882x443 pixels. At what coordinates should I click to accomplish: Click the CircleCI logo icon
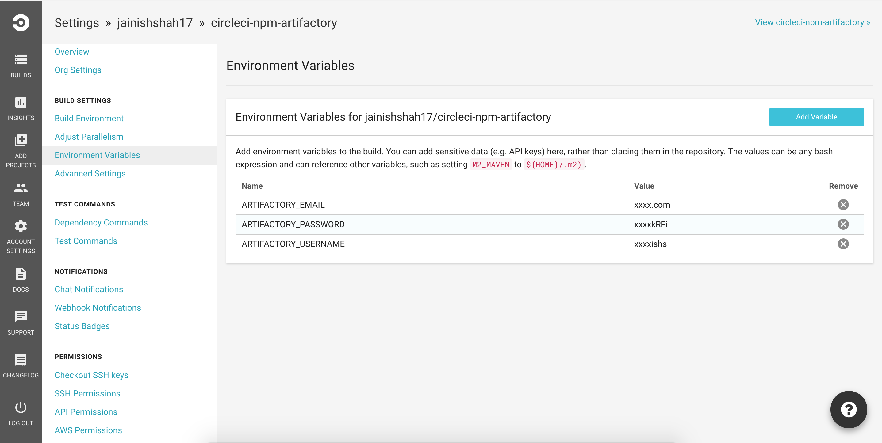tap(21, 23)
